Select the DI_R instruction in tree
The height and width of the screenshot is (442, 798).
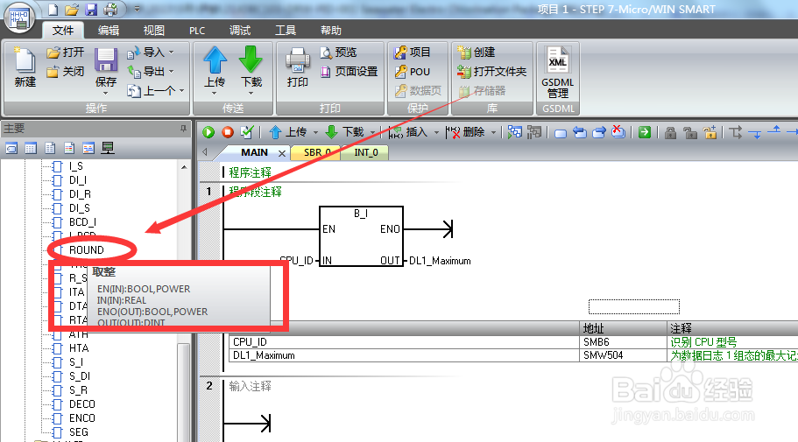[x=80, y=194]
